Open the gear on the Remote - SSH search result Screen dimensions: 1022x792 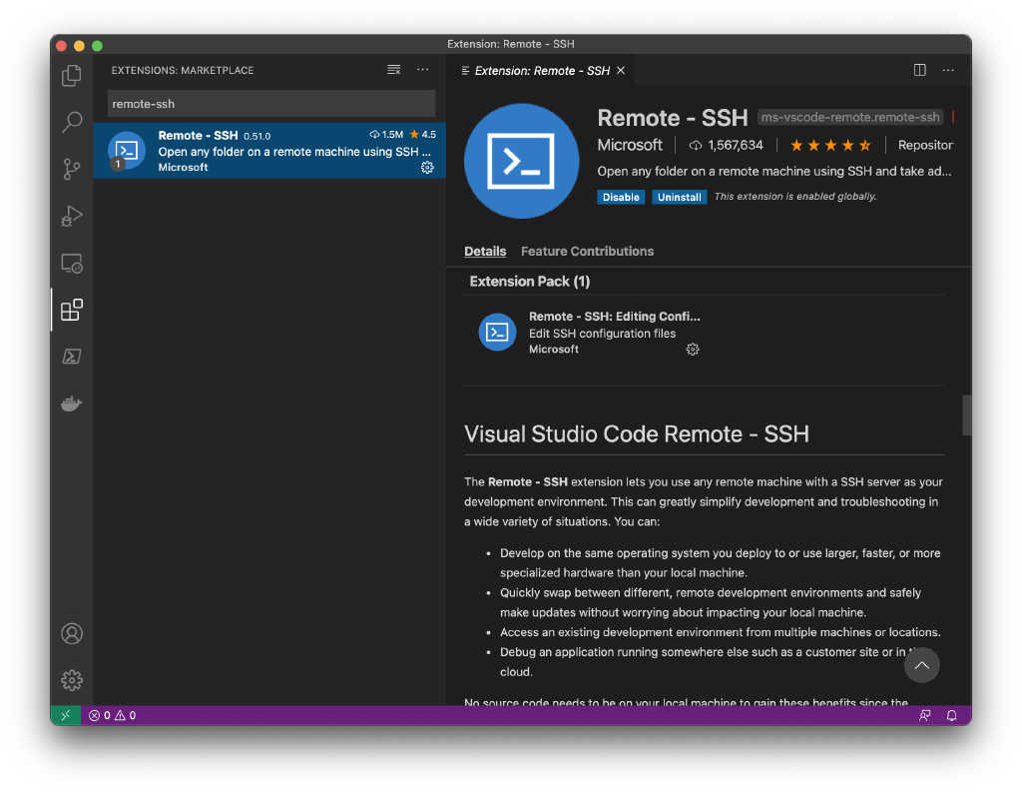click(x=427, y=168)
